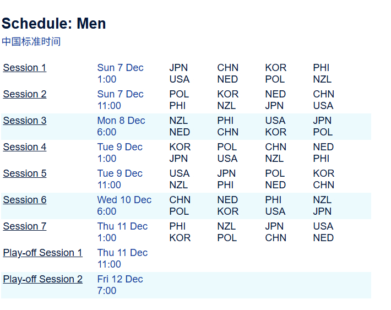Open the Session 3 link
The image size is (391, 310).
point(25,121)
